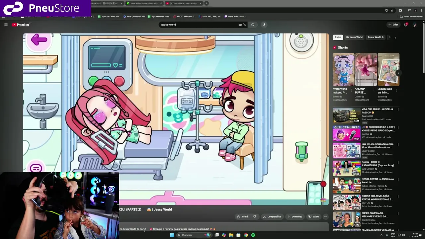Bookmark this page with the star icon

pos(392,10)
